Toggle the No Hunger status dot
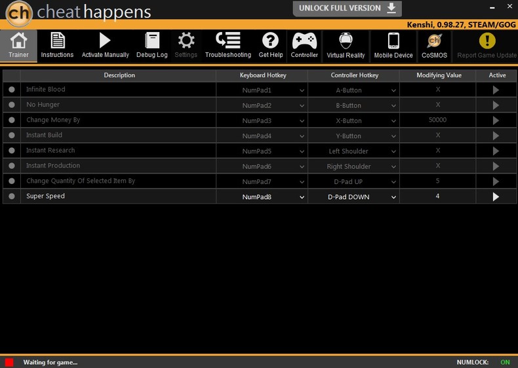This screenshot has height=368, width=518. point(12,105)
